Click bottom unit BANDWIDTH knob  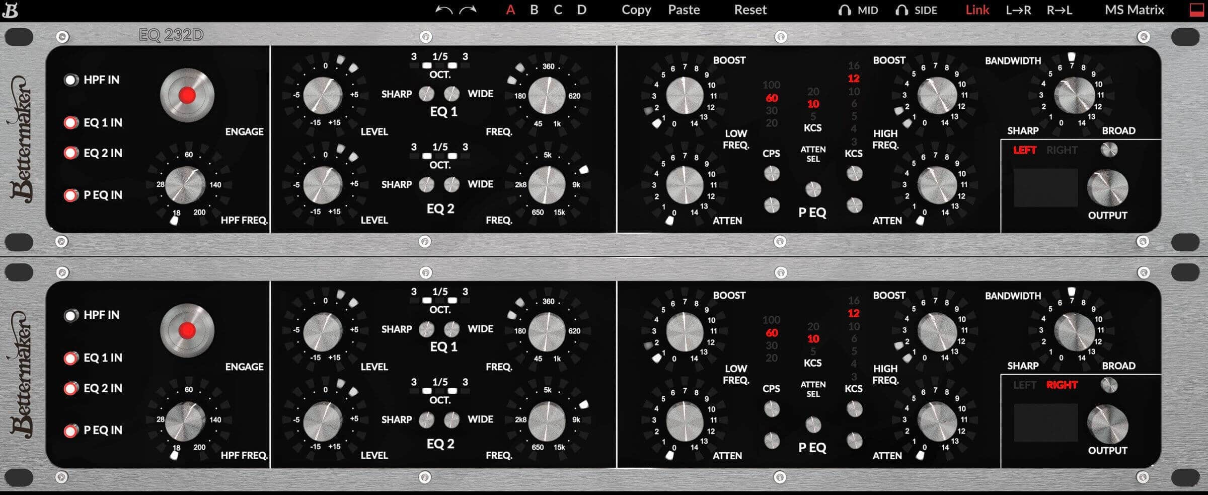point(1074,331)
